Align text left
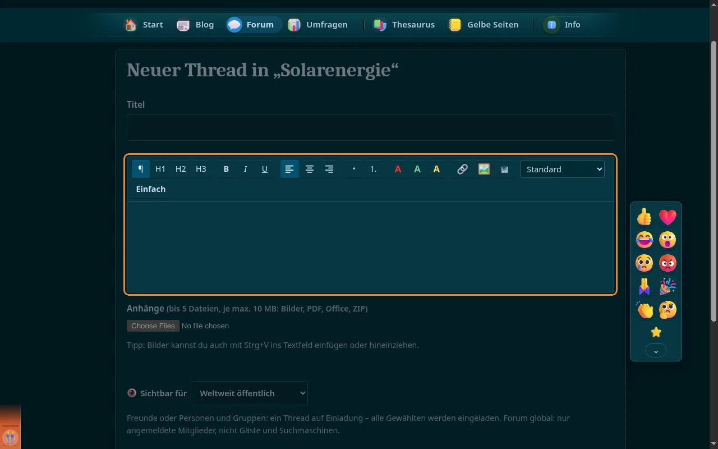The height and width of the screenshot is (449, 718). tap(289, 169)
